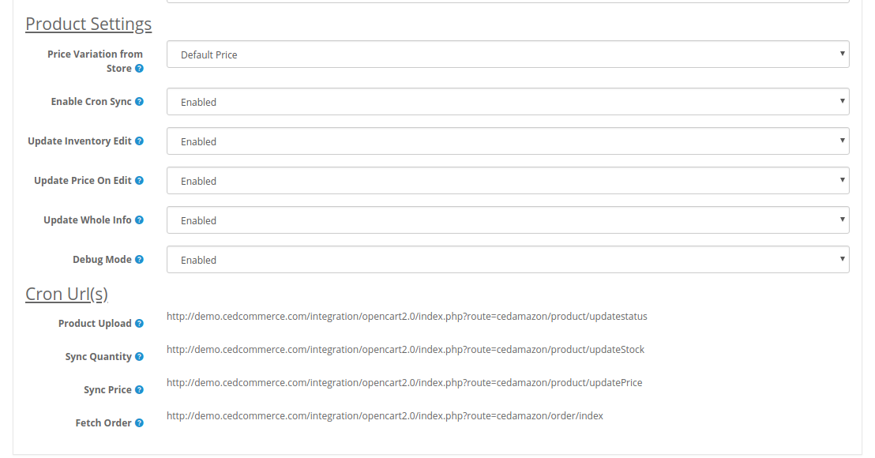Click help icon beside Update Whole Info
Screen dimensions: 875x458
click(x=139, y=220)
